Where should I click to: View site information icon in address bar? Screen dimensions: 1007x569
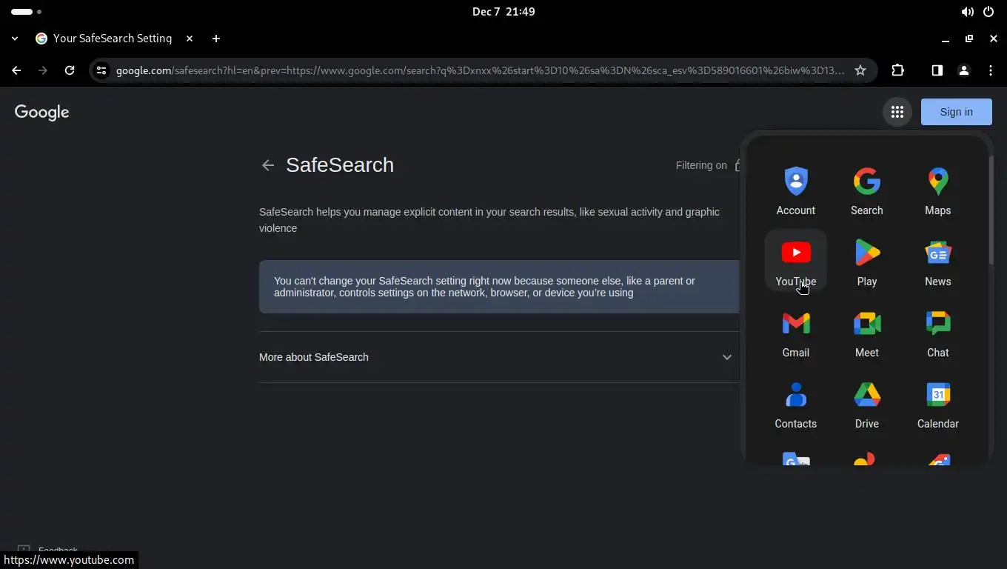[101, 70]
